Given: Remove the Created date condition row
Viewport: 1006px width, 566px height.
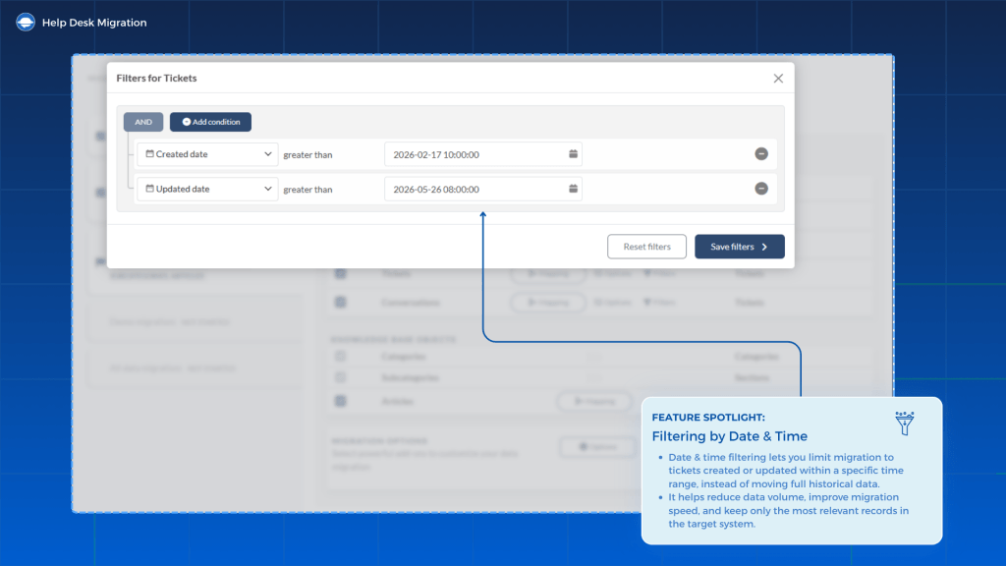Looking at the screenshot, I should [761, 154].
